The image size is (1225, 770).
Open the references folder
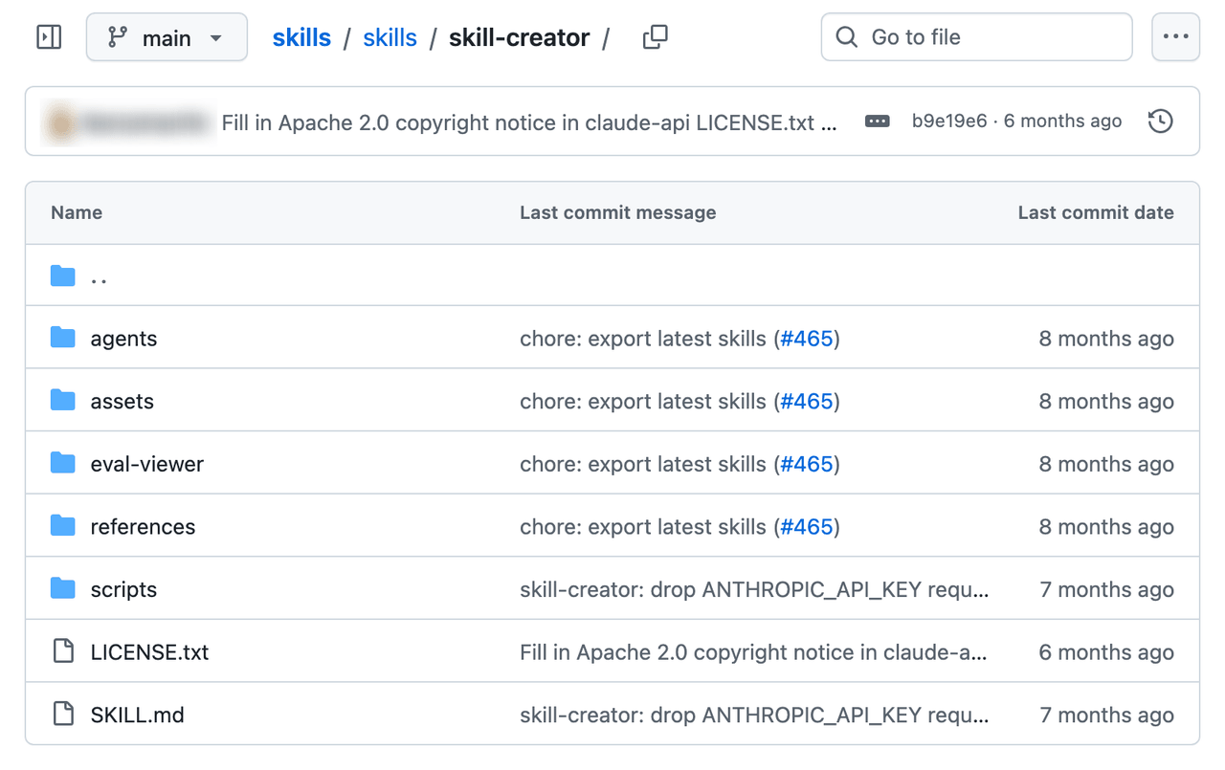pyautogui.click(x=143, y=527)
